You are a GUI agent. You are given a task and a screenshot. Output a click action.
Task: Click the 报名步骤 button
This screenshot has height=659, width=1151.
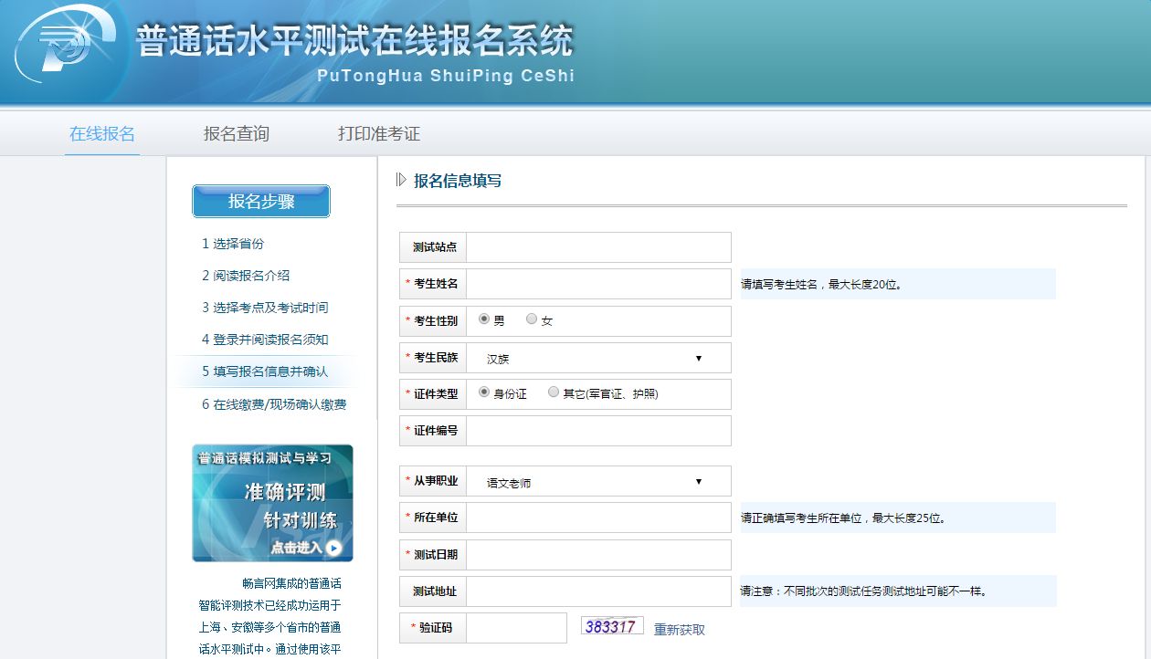[261, 202]
